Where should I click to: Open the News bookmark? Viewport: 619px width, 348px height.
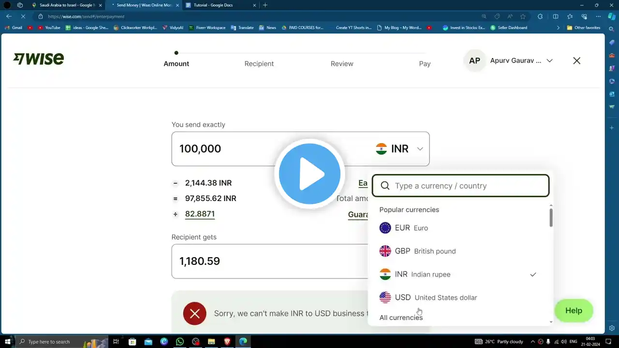267,28
